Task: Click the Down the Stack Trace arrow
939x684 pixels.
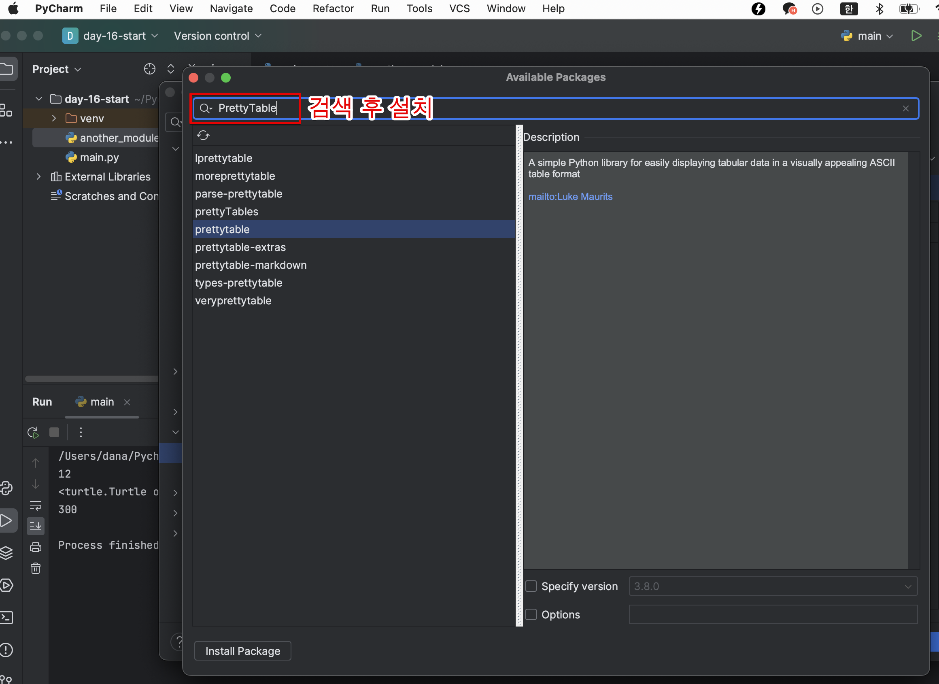Action: (x=36, y=484)
